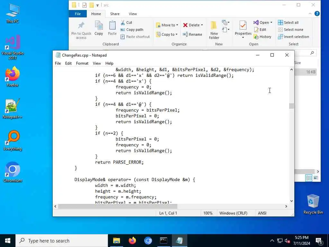Click Paste shortcut in Clipboard group
Screen dimensions: 329x247
135,37
